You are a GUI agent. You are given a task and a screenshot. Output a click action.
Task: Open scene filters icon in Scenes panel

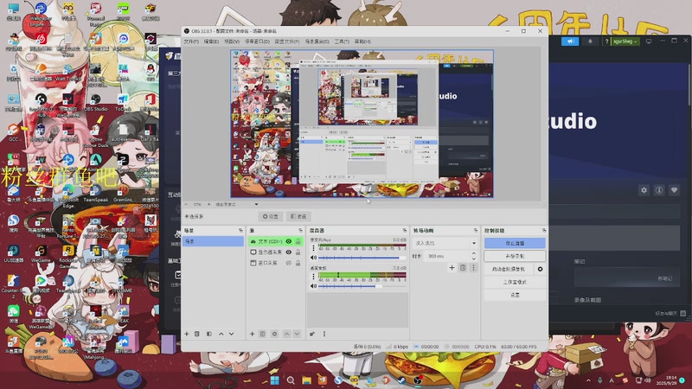(x=209, y=334)
